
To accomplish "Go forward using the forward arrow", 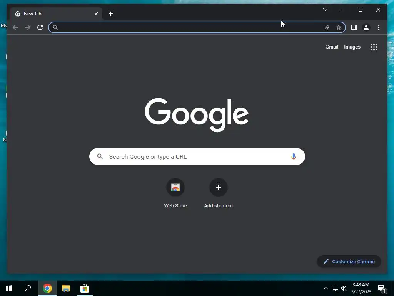I will click(28, 27).
